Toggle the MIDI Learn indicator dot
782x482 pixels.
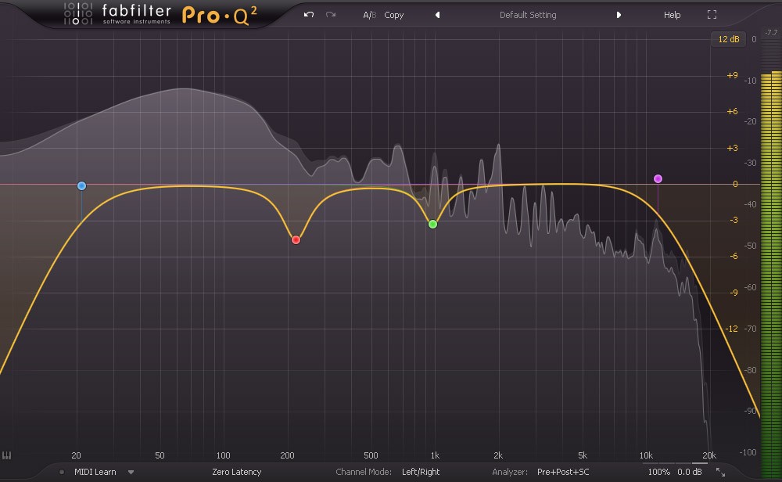coord(61,472)
